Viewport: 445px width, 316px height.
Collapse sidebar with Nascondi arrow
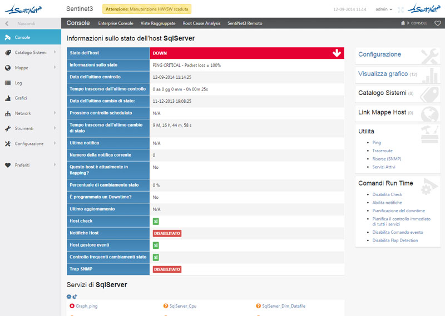click(x=7, y=23)
